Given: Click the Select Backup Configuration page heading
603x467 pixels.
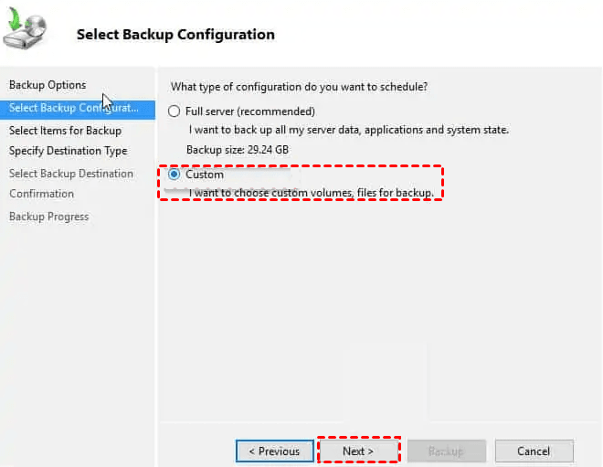Looking at the screenshot, I should [175, 35].
